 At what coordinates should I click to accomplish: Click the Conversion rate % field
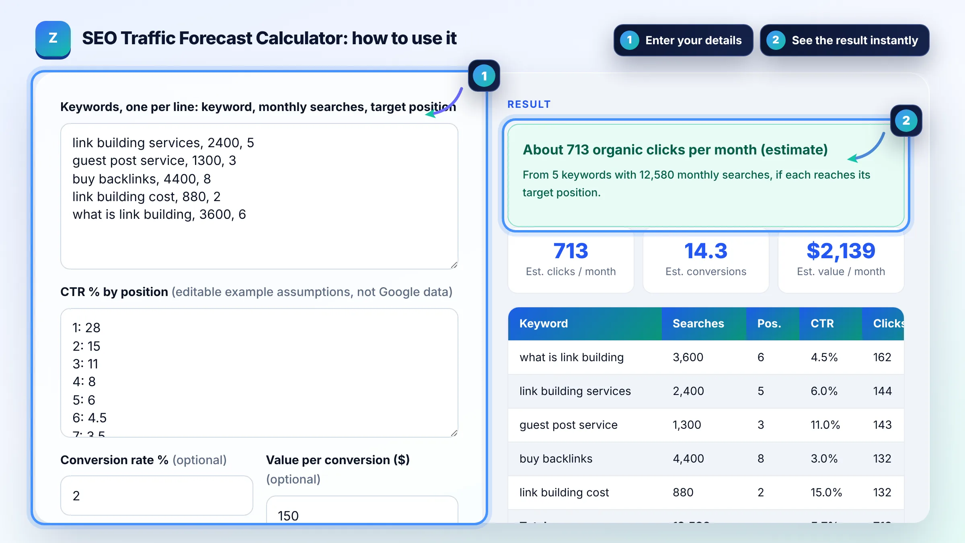[157, 496]
